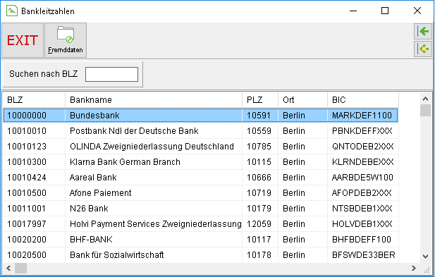Click the horizontal scrollbar thumb
The width and height of the screenshot is (435, 277).
click(21, 268)
